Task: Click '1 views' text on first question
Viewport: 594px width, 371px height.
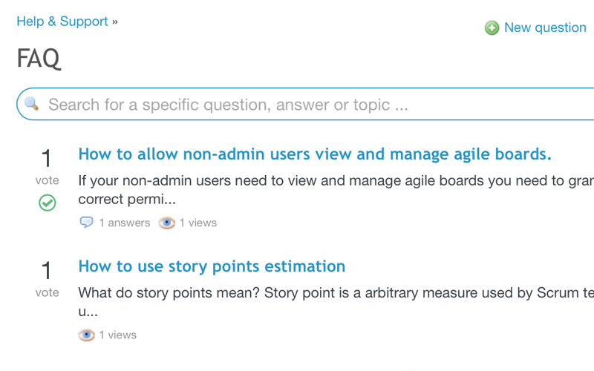Action: pyautogui.click(x=198, y=223)
